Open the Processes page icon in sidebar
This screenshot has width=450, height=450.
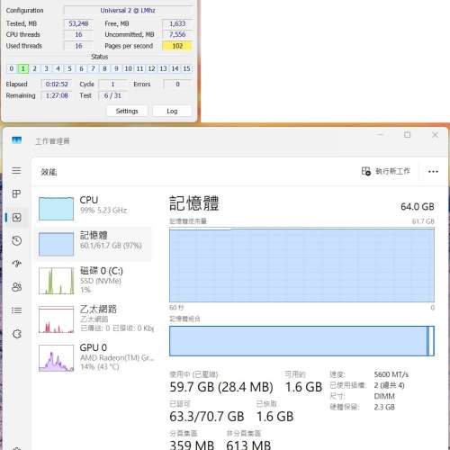click(16, 193)
